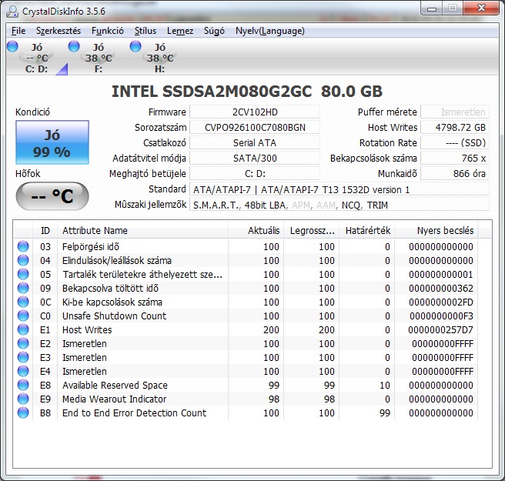Click the Host Writes 4798.72 GB field
505x481 pixels.
point(455,128)
